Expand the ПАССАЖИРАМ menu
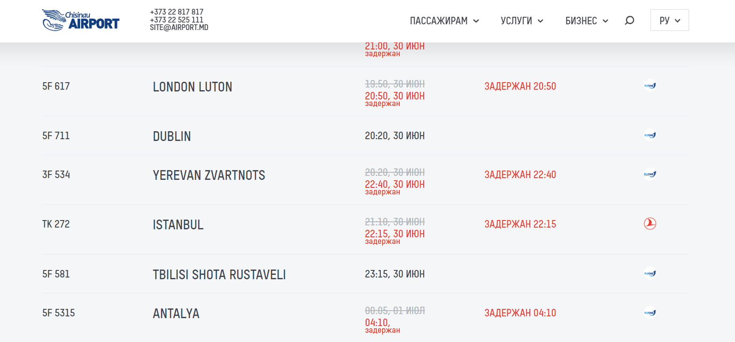The height and width of the screenshot is (342, 735). click(444, 21)
